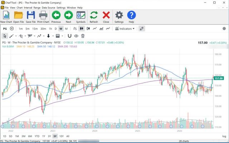
Task: Switch to area chart style
Action: tap(101, 29)
